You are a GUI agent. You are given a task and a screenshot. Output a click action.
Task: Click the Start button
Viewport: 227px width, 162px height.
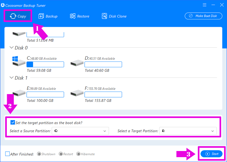[211, 154]
